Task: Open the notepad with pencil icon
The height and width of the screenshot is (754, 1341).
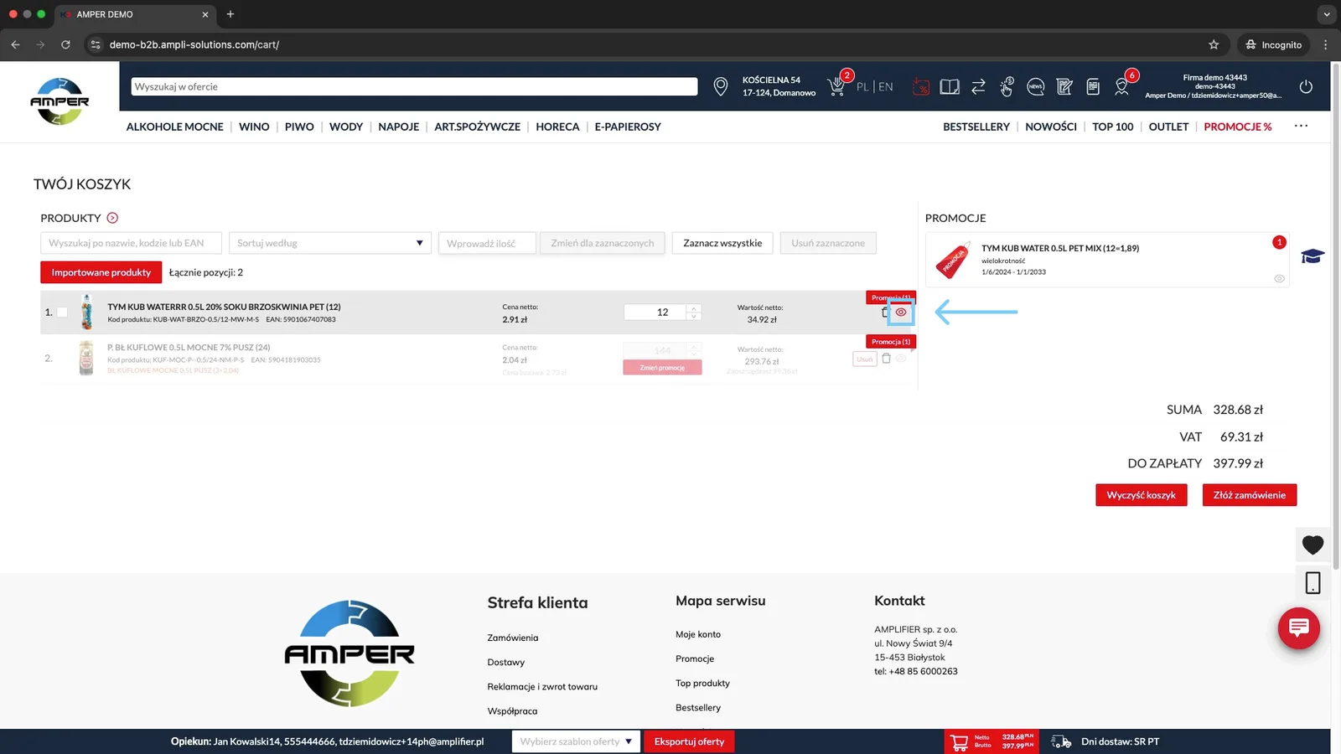Action: (x=1064, y=86)
